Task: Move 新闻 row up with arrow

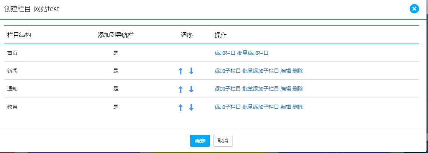Action: (x=180, y=71)
